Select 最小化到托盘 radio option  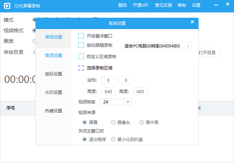(x=113, y=140)
